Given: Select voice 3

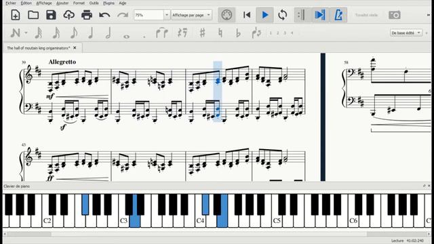Looking at the screenshot, I should point(285,33).
